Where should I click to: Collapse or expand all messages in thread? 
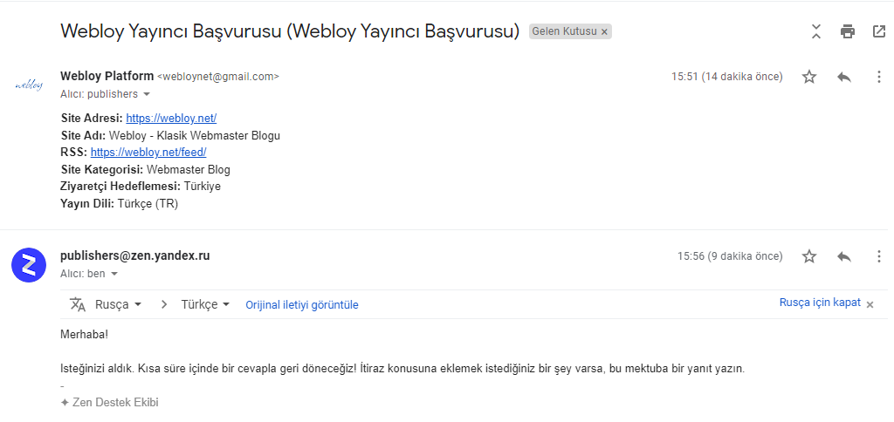pyautogui.click(x=816, y=32)
